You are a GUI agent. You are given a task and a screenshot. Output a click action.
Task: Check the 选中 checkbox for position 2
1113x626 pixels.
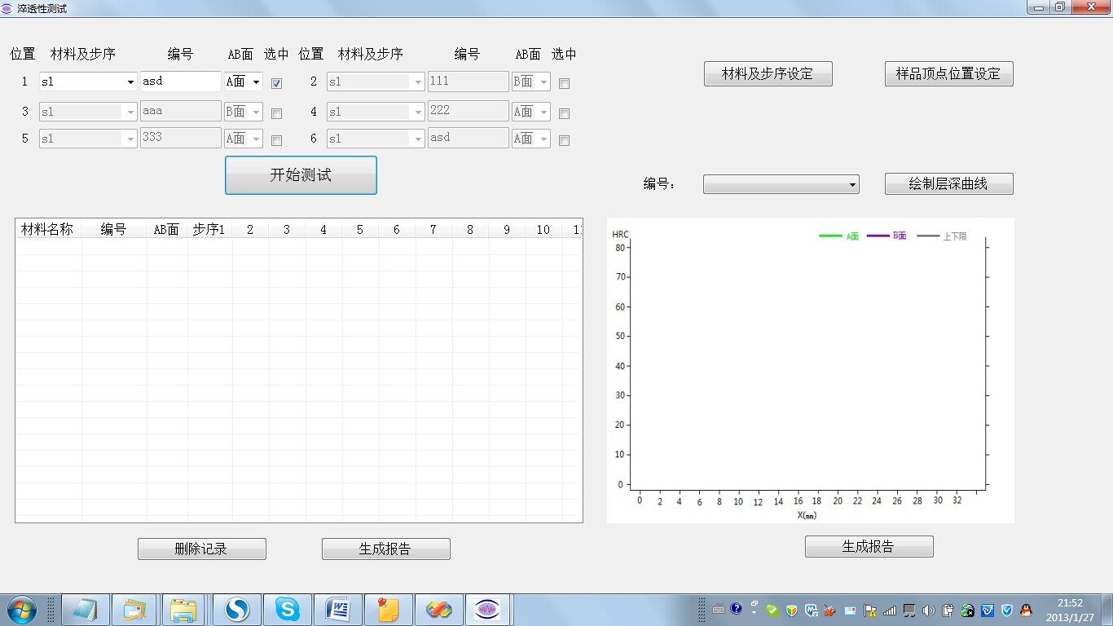[x=565, y=83]
